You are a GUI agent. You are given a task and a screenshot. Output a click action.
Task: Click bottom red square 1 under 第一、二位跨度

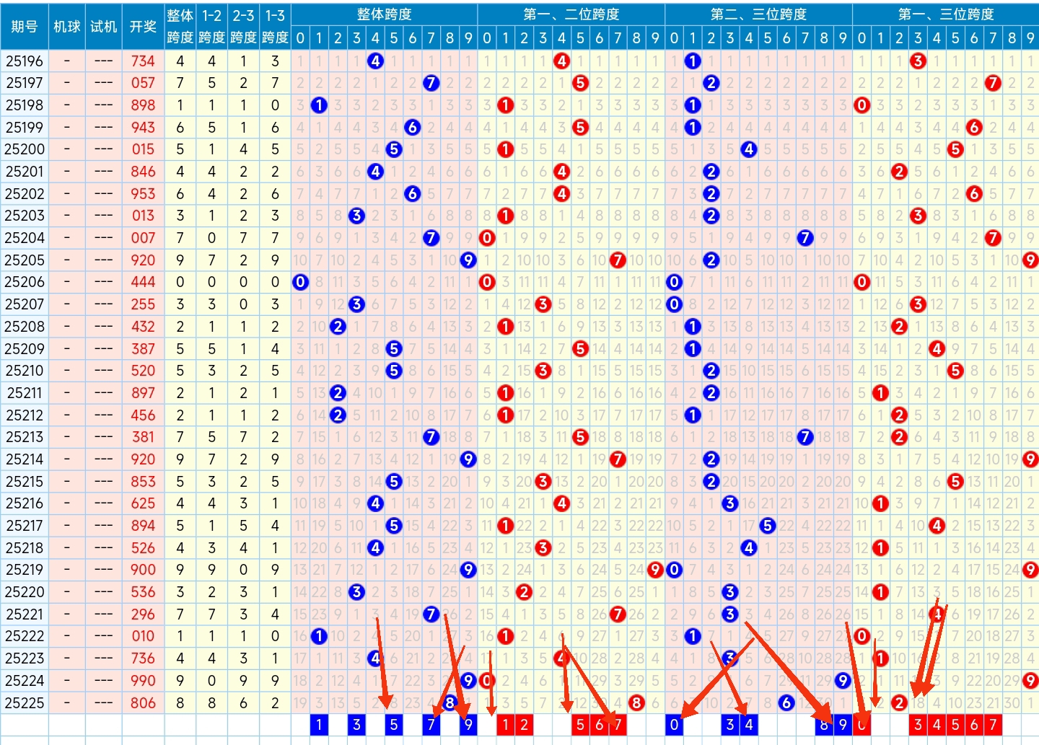[506, 725]
